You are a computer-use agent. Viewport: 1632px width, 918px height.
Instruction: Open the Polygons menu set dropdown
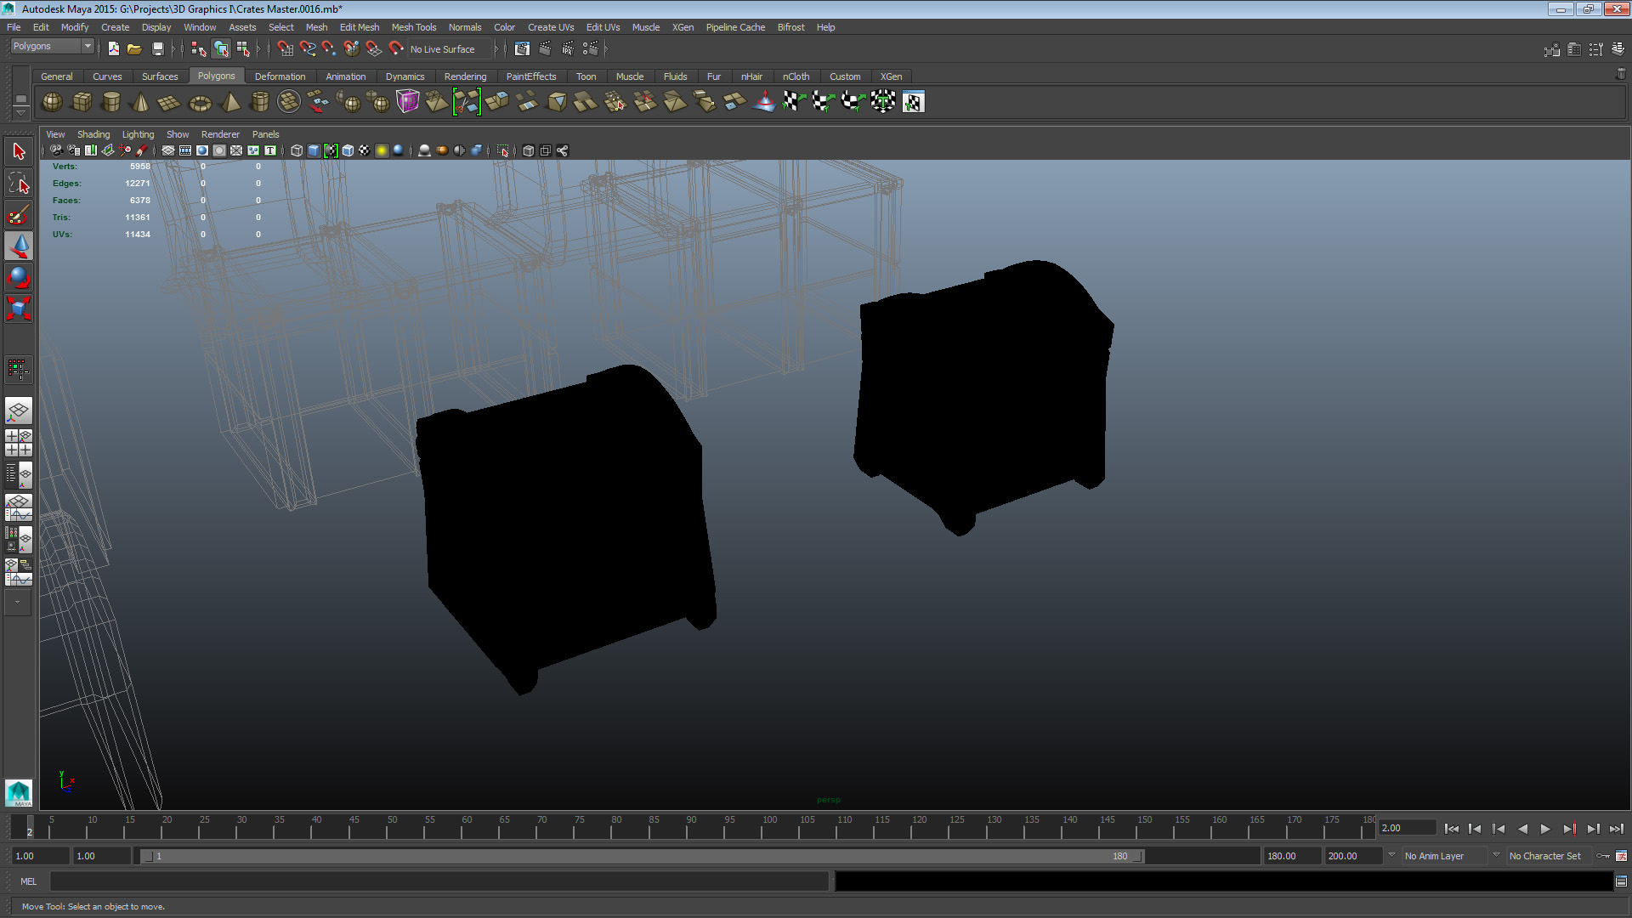[x=52, y=47]
